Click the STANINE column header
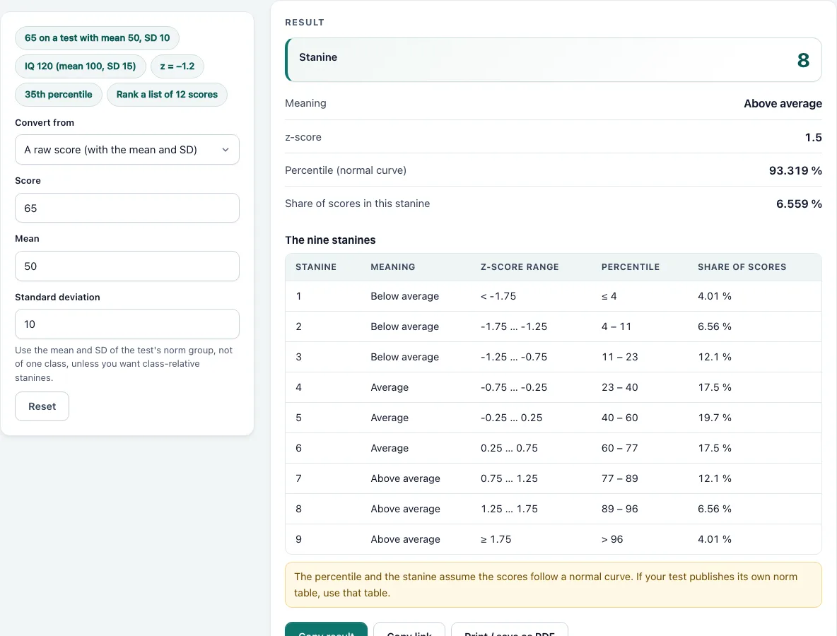Screen dimensions: 837x636 [x=316, y=267]
